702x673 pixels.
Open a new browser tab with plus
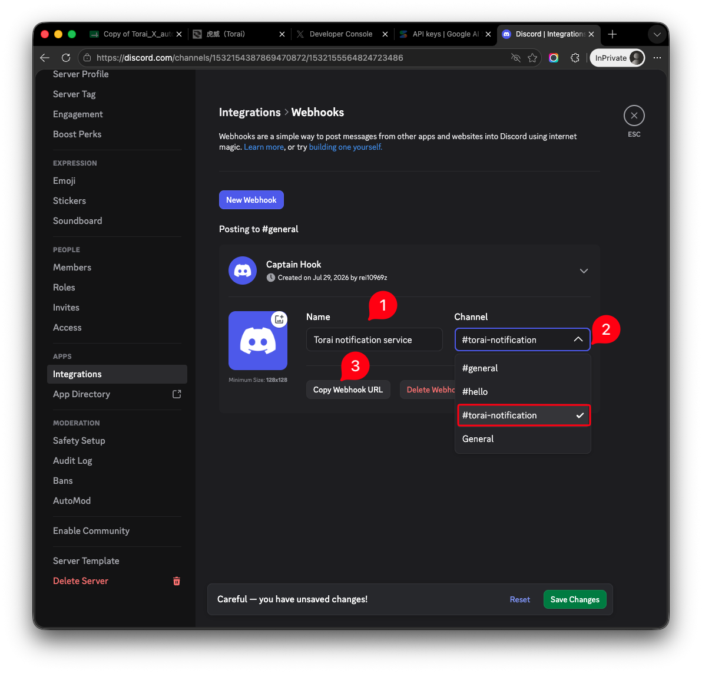(x=612, y=34)
